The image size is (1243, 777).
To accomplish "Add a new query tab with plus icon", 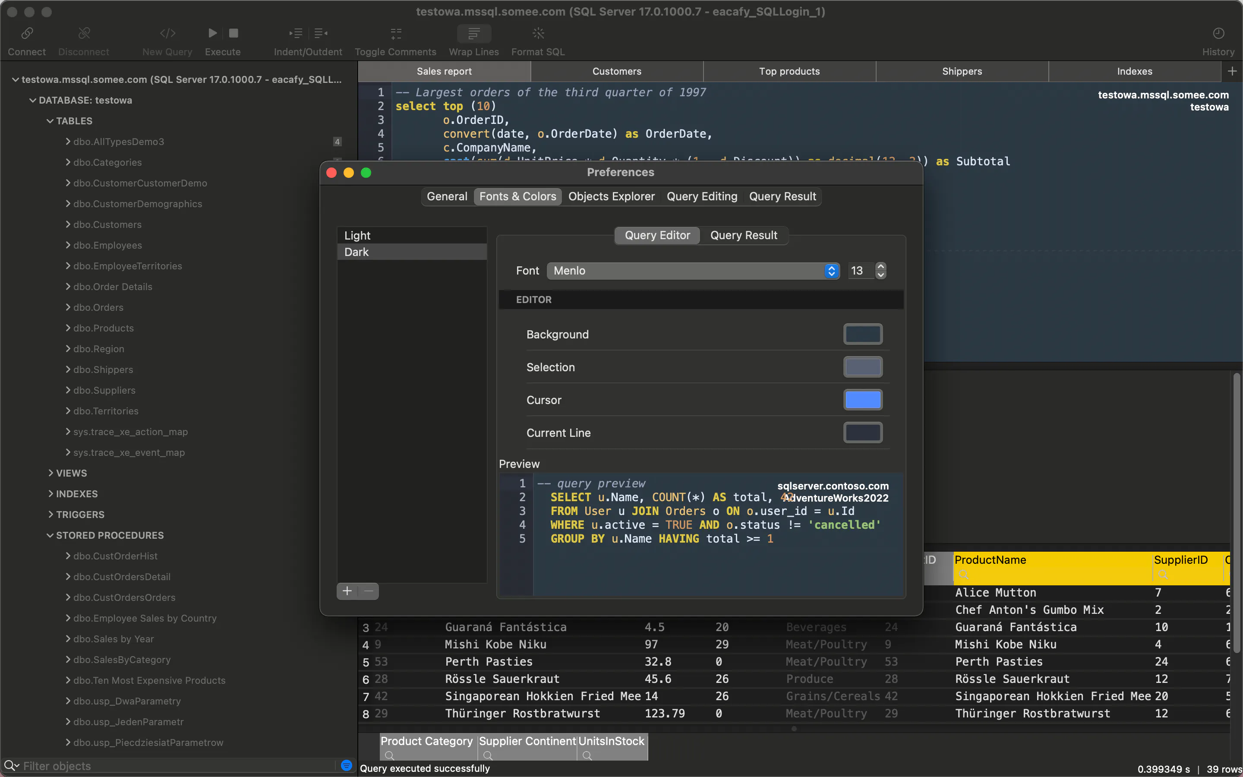I will tap(1232, 71).
